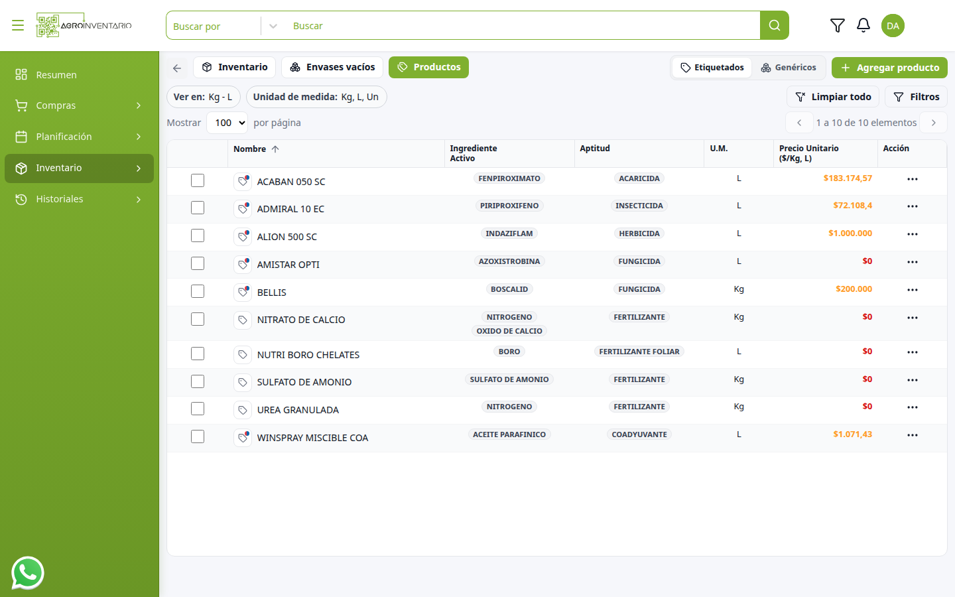
Task: Click the AgroInventario logo
Action: click(x=84, y=25)
